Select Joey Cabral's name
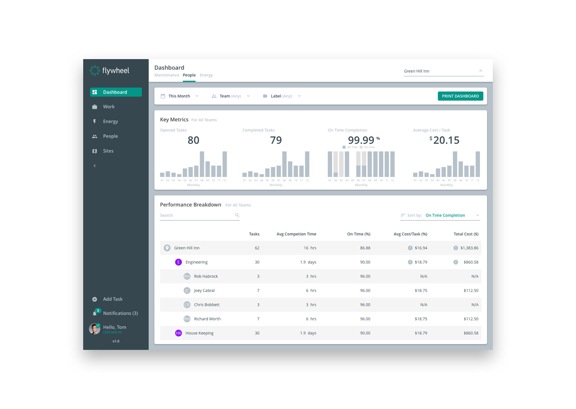The image size is (576, 409). (x=204, y=290)
